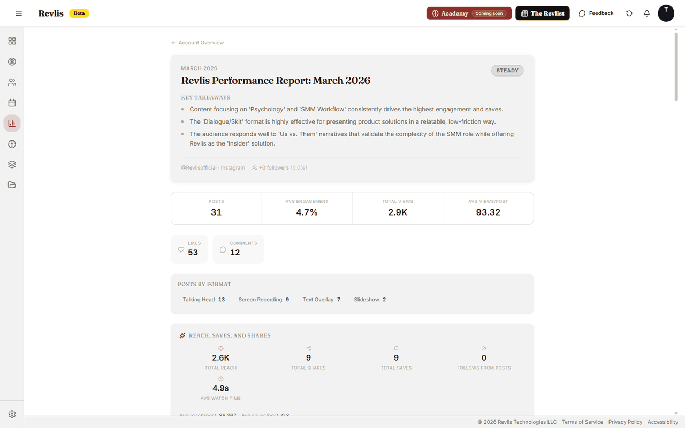Click the Avg Engagement 4.7% stat

click(x=307, y=208)
